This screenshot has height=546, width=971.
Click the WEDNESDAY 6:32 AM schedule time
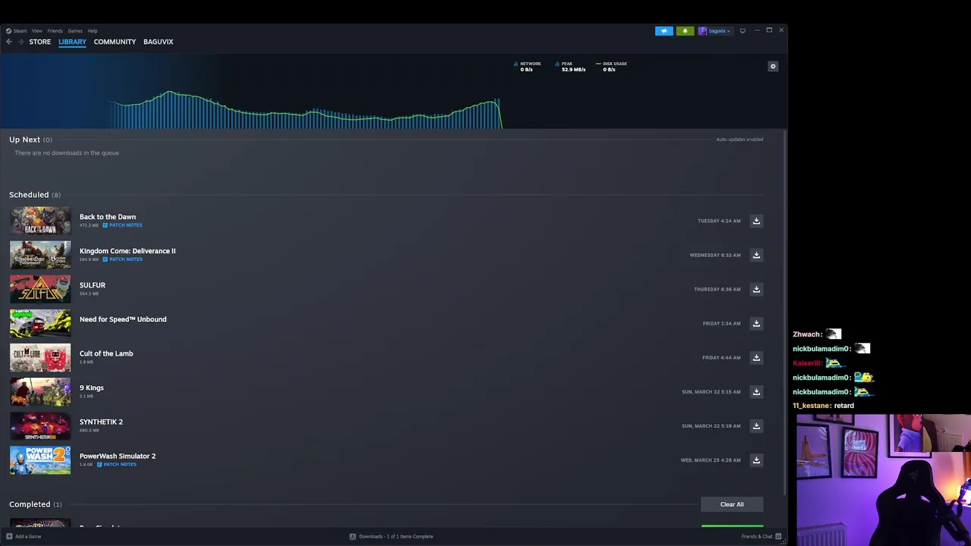click(715, 255)
